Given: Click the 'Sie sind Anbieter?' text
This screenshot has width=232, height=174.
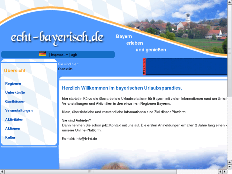Looking at the screenshot, I should pos(77,120).
